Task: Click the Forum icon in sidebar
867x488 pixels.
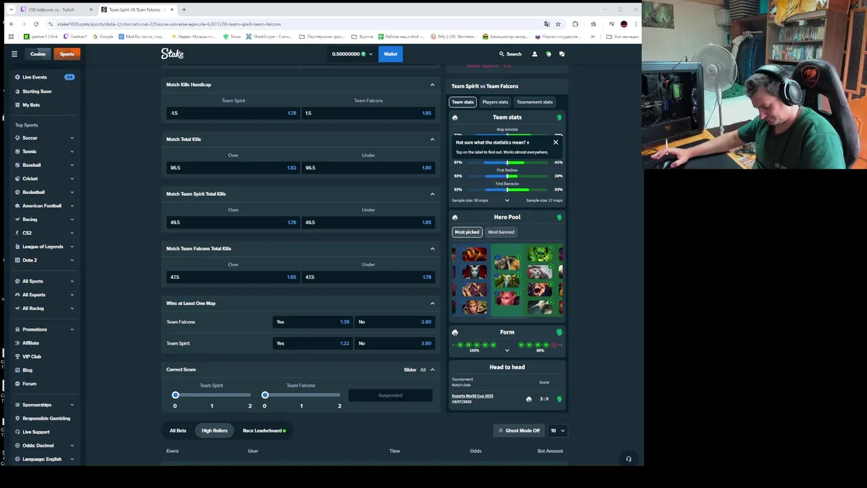Action: click(18, 384)
